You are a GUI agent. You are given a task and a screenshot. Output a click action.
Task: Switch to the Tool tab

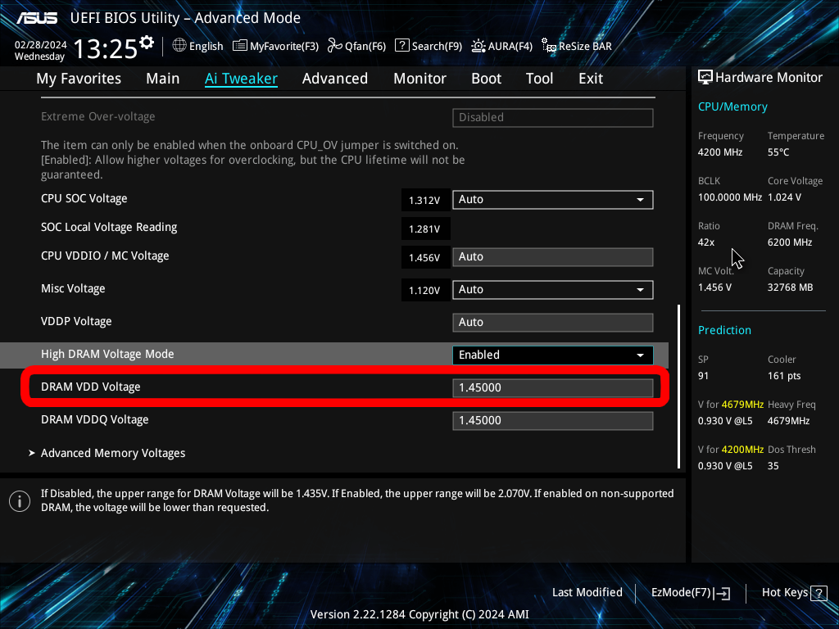click(x=539, y=79)
